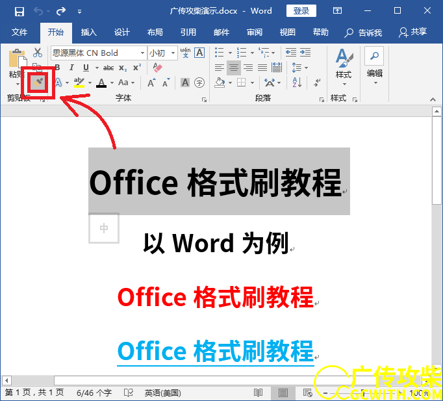
Task: Click the character border A icon
Action: 199,53
